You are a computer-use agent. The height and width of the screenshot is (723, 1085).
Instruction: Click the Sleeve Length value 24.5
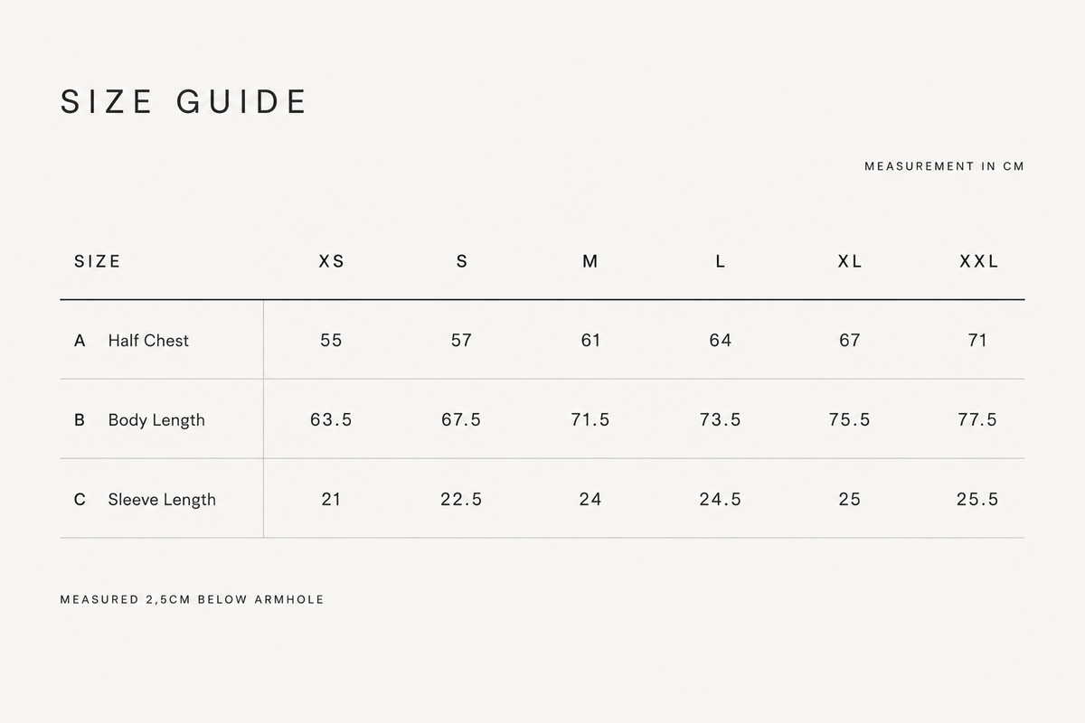pos(721,499)
